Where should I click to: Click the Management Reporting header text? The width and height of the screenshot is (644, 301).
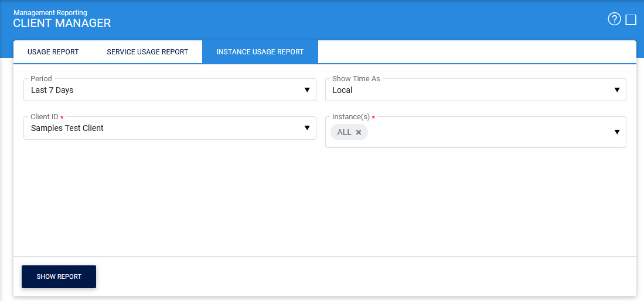tap(50, 12)
